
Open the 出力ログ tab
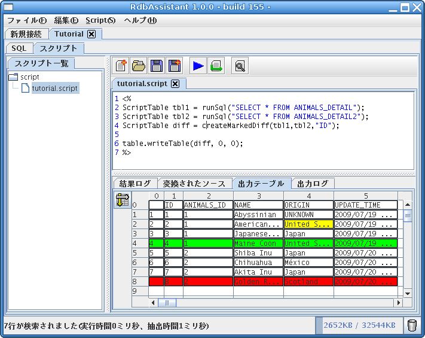coord(313,184)
